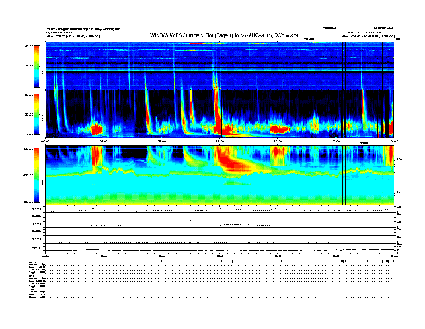Viewport: 425px width, 329px height.
Task: Click 20:00 tick label under RAD1 spectrogram
Action: pyautogui.click(x=336, y=141)
